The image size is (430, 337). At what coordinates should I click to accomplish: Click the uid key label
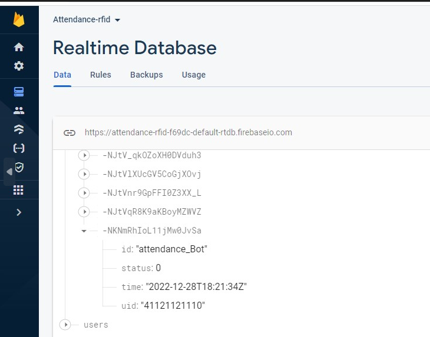(x=130, y=306)
